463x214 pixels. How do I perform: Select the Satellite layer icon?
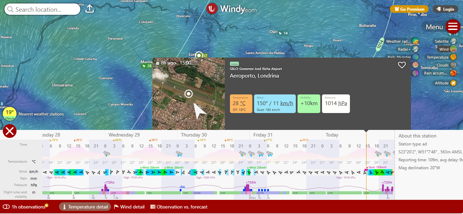[x=453, y=41]
